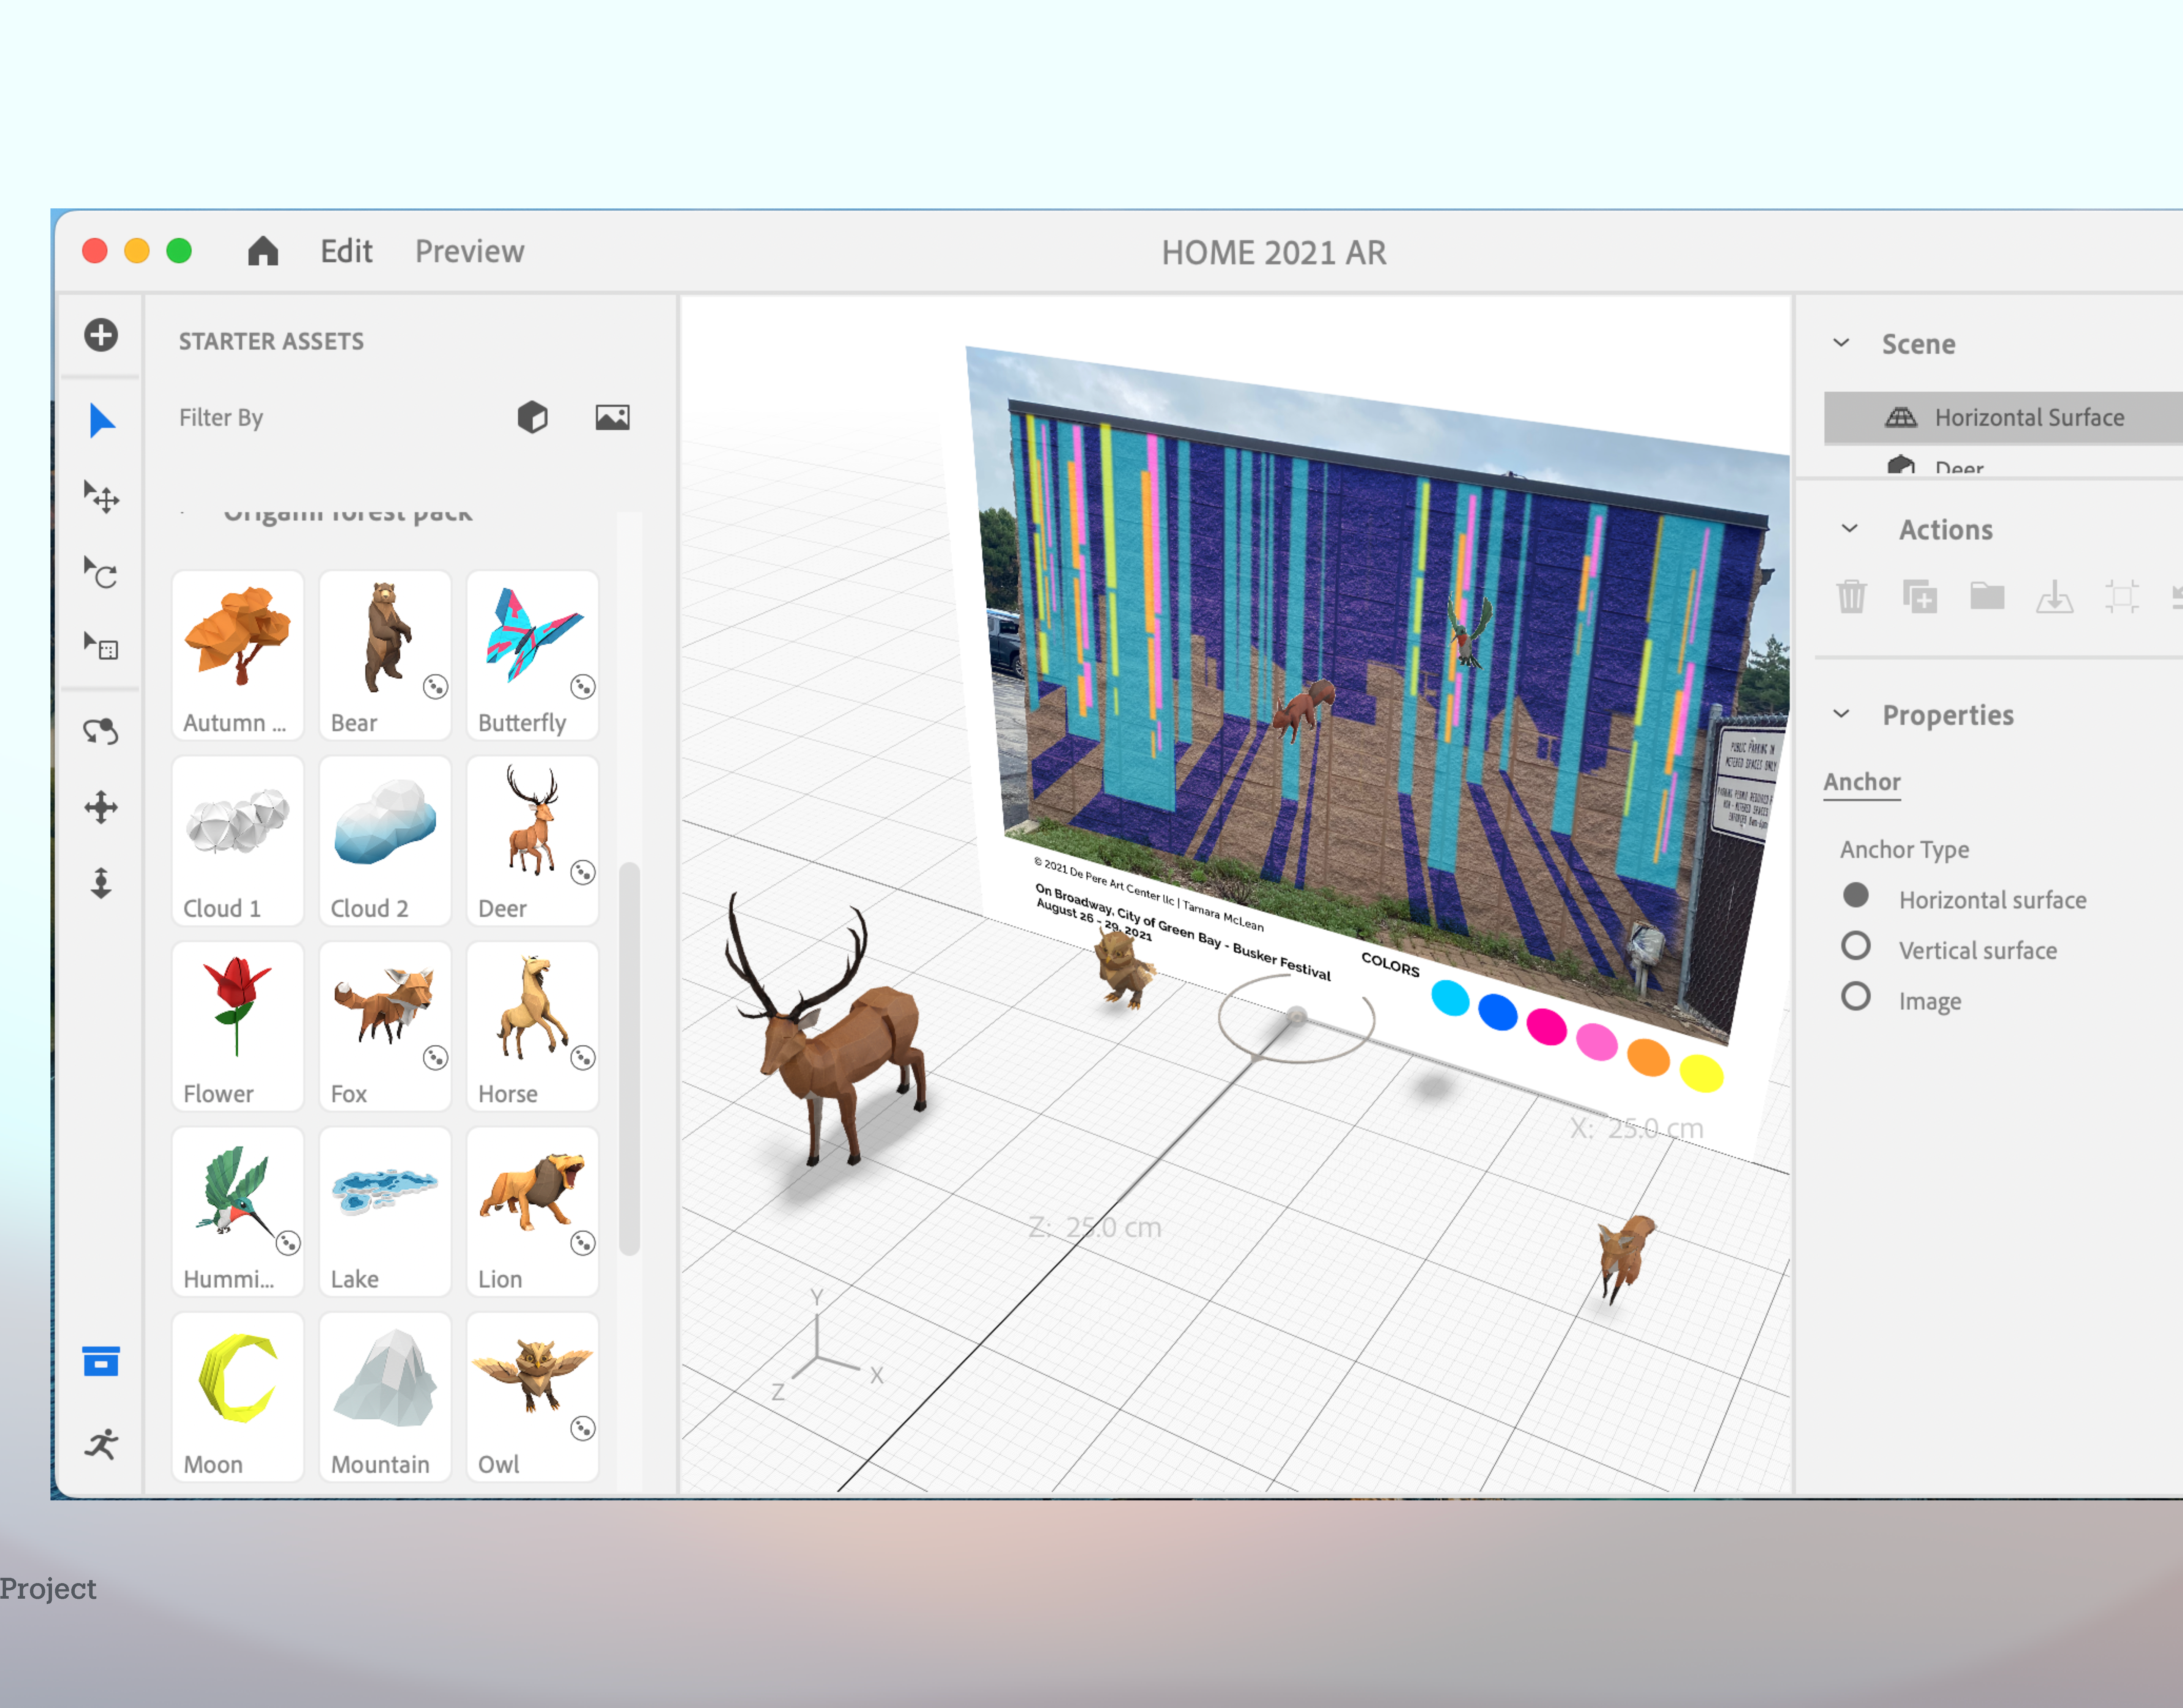Go to the Home screen
2183x1708 pixels.
[x=263, y=251]
